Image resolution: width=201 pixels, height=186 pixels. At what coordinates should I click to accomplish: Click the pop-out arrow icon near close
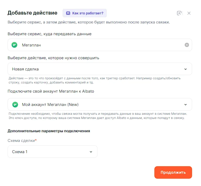(x=179, y=13)
